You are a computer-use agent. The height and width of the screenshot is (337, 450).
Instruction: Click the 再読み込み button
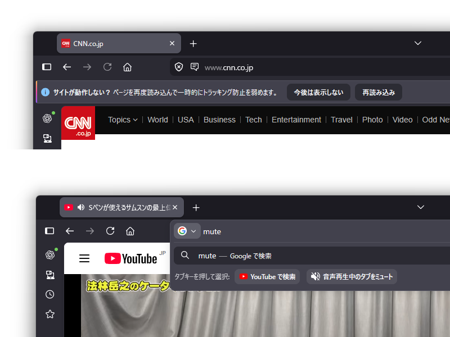click(379, 92)
